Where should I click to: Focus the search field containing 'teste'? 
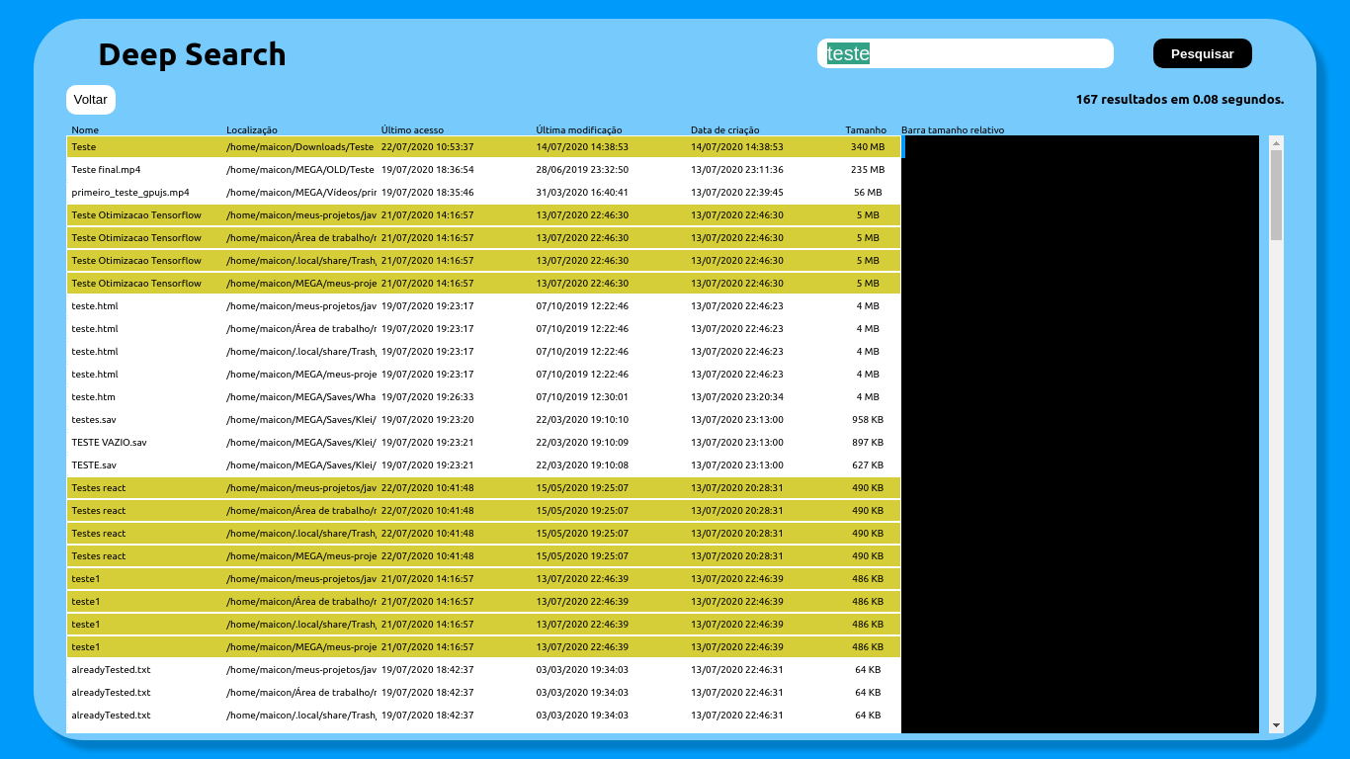[966, 53]
